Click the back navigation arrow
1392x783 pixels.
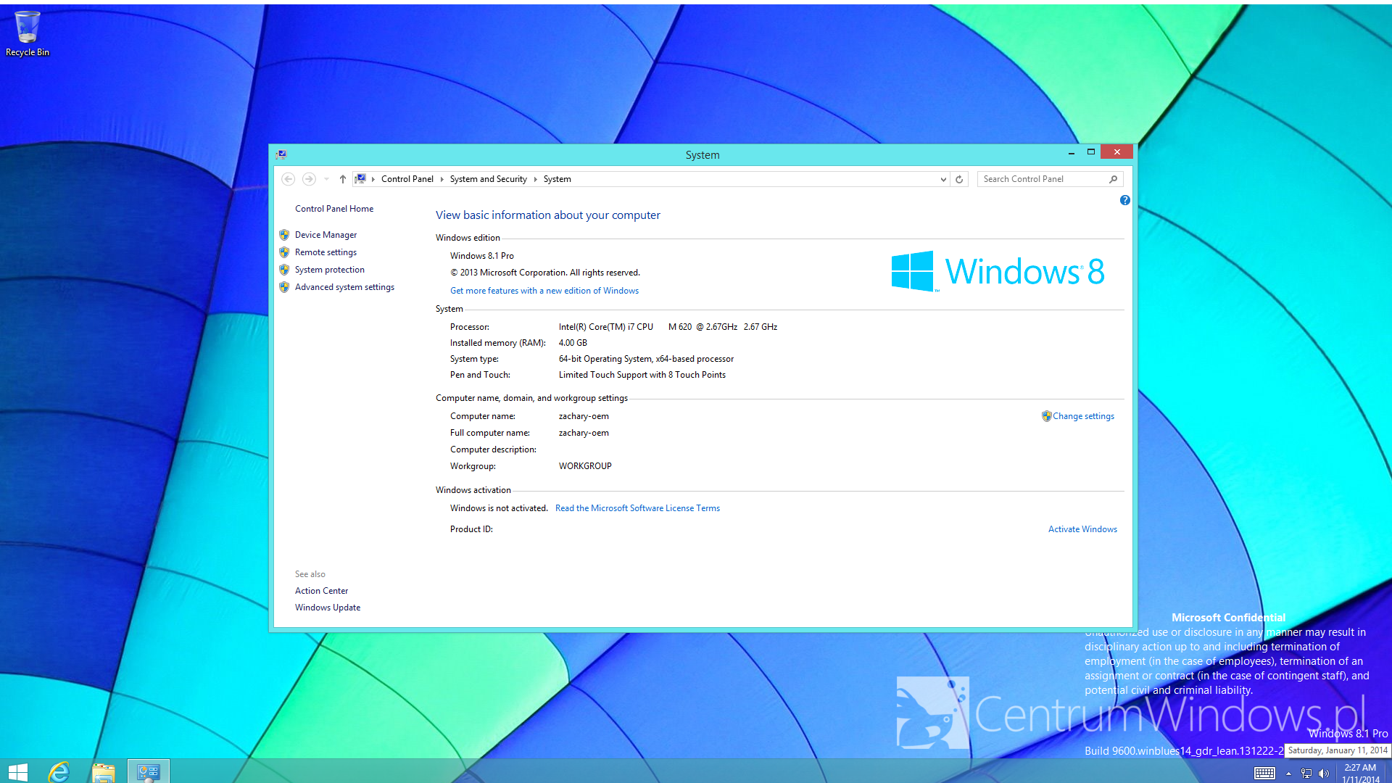[288, 179]
